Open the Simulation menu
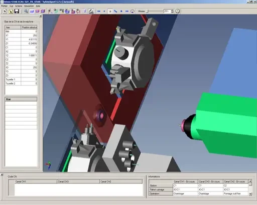This screenshot has height=205, width=257. pos(29,6)
